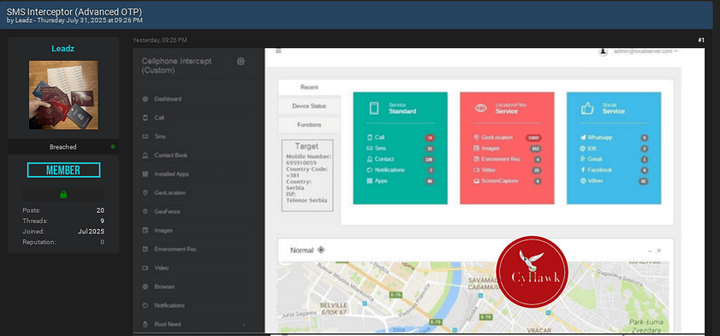Click the Leadz passport avatar thumbnail
Screen dimensions: 720x336
click(63, 95)
